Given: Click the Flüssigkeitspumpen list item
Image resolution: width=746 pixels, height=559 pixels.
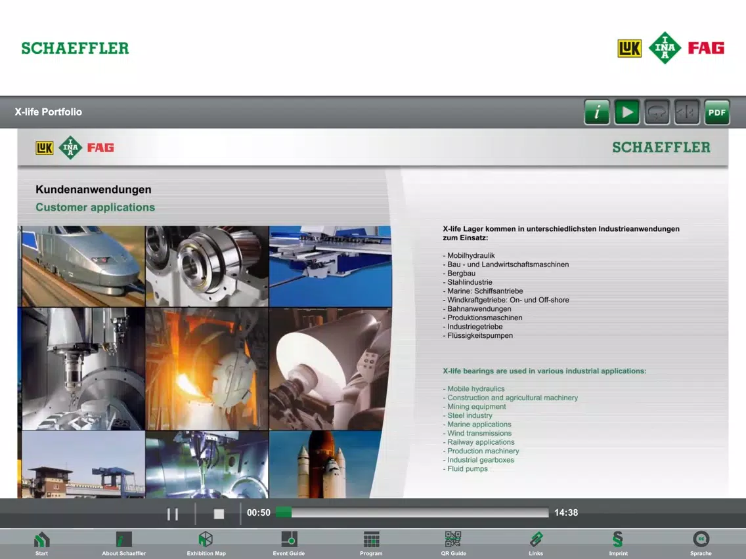Looking at the screenshot, I should [x=478, y=335].
